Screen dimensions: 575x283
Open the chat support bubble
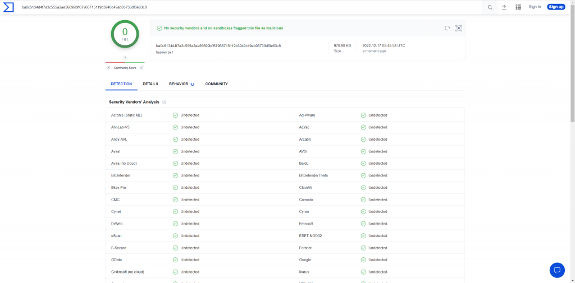(x=557, y=270)
